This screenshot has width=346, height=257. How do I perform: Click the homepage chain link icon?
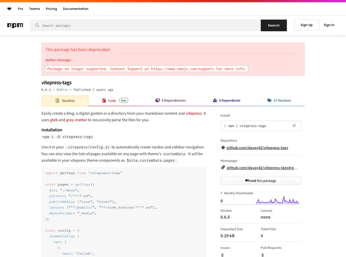click(x=223, y=168)
